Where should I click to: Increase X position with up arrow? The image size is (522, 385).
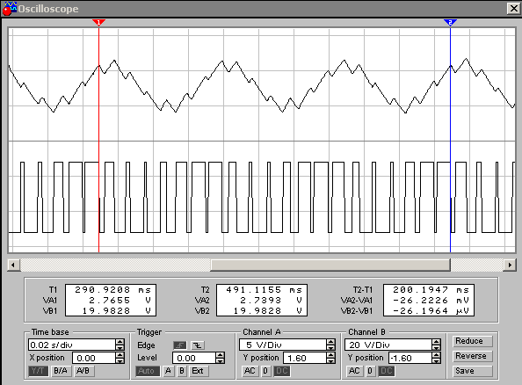[x=120, y=355]
